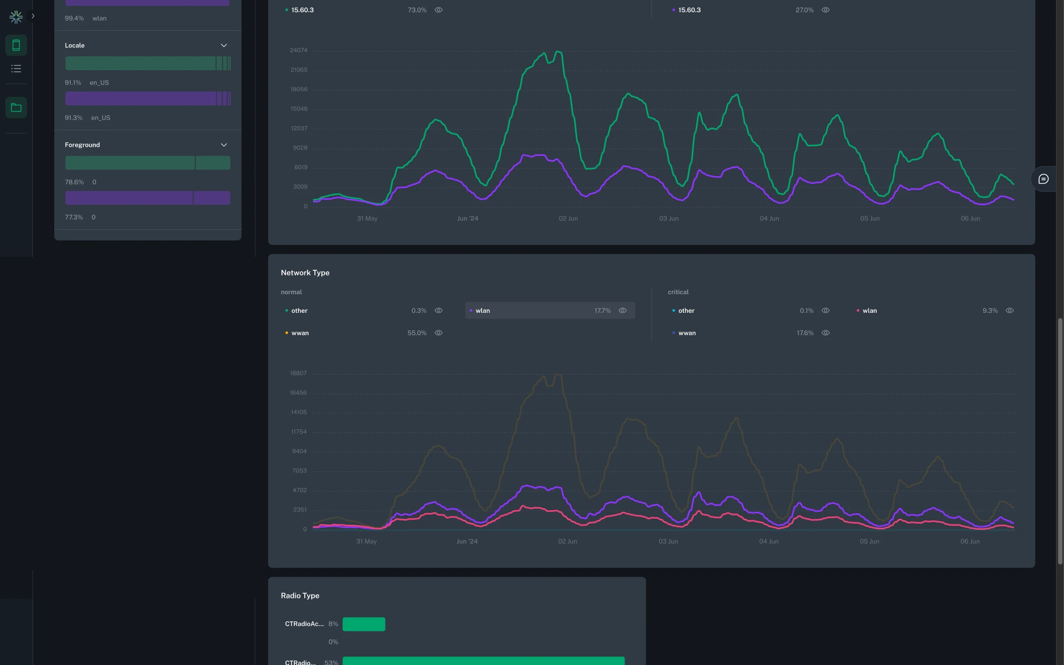This screenshot has width=1064, height=665.
Task: Toggle the eye for critical wwan 17.6%
Action: click(x=825, y=332)
